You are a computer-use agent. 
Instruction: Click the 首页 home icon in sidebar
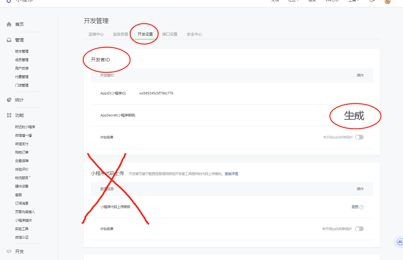click(x=9, y=24)
